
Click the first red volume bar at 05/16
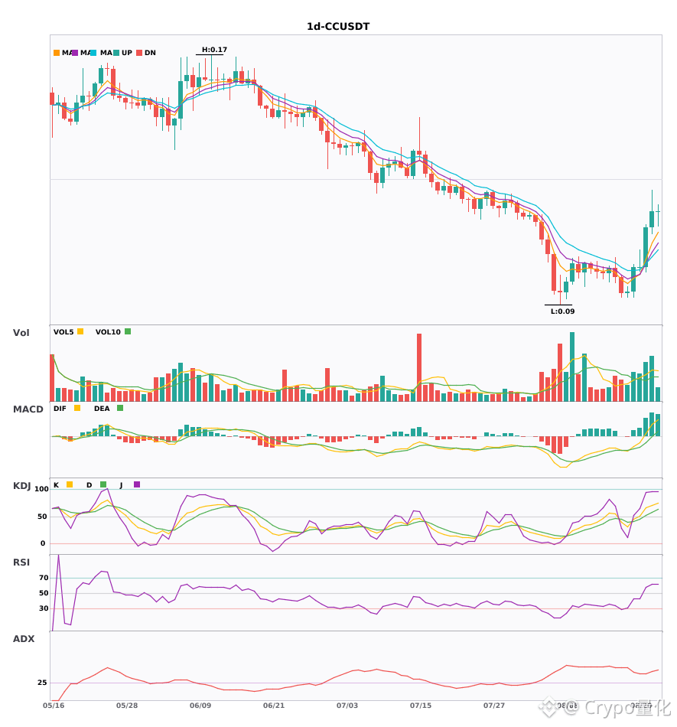tap(52, 378)
